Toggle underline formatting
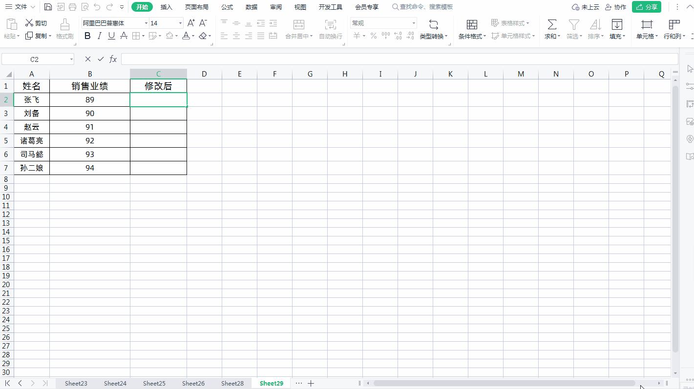Image resolution: width=694 pixels, height=389 pixels. pos(111,36)
